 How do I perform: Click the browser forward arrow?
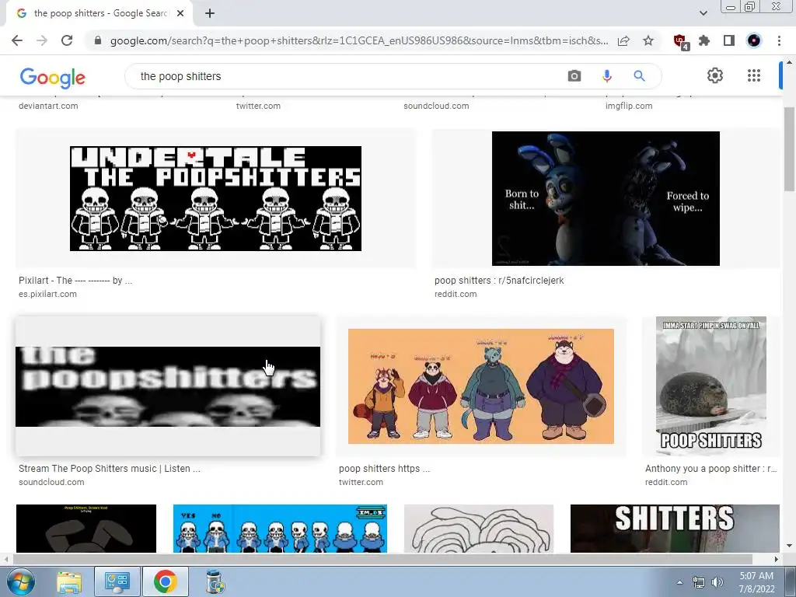(42, 40)
